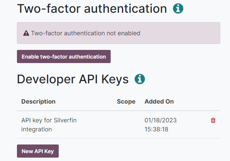The width and height of the screenshot is (230, 161).
Task: Click the Scope column header
Action: point(126,101)
